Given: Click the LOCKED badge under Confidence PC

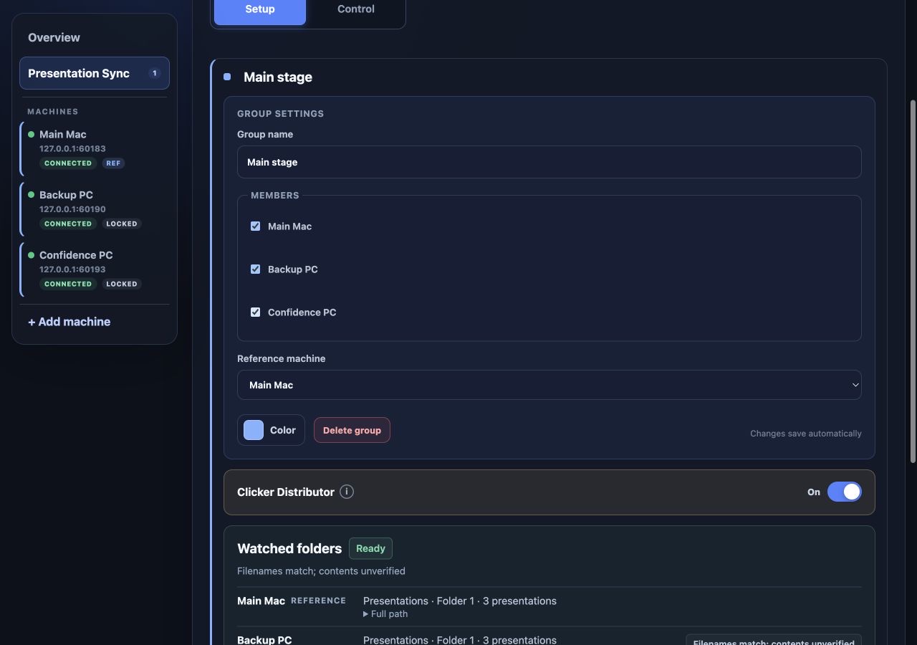Looking at the screenshot, I should point(122,284).
